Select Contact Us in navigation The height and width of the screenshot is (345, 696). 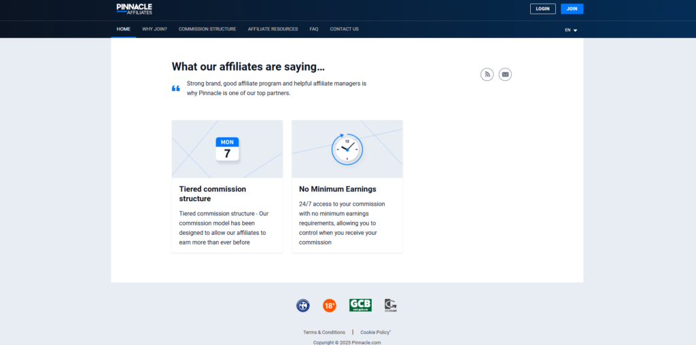[344, 29]
